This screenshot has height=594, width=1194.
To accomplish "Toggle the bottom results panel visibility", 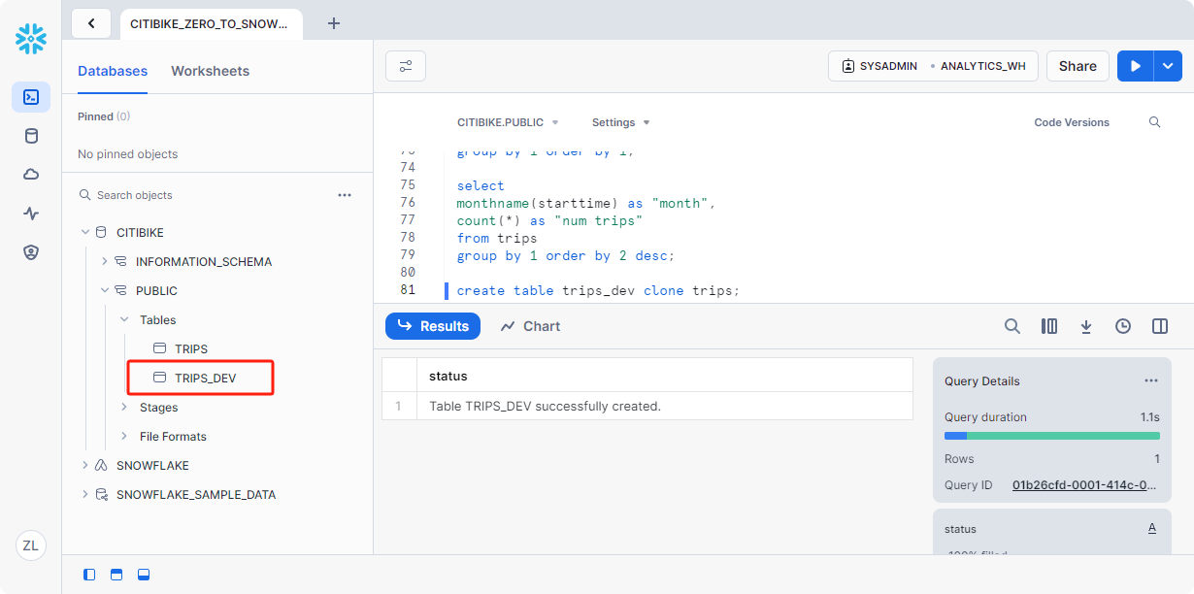I will (144, 575).
